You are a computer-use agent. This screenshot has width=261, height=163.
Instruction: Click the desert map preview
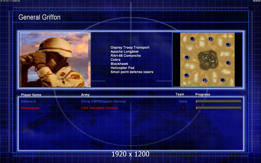[207, 59]
